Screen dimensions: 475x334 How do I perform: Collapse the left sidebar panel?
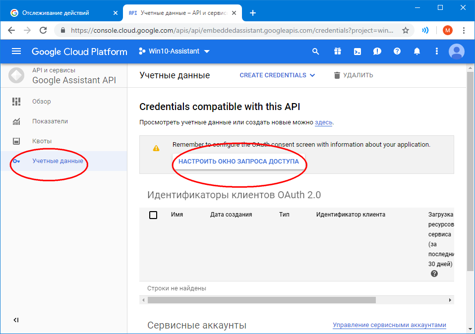point(16,320)
